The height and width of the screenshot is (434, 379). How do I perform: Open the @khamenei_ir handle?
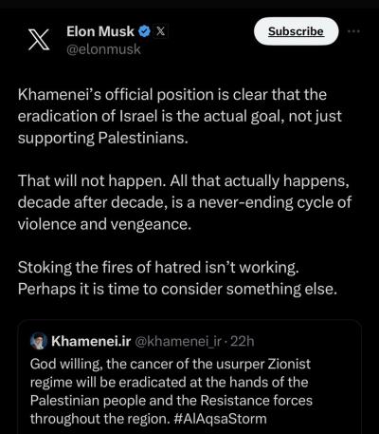[178, 341]
